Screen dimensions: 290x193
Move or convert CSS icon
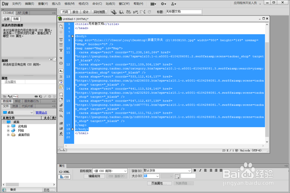pyautogui.click(x=61, y=116)
